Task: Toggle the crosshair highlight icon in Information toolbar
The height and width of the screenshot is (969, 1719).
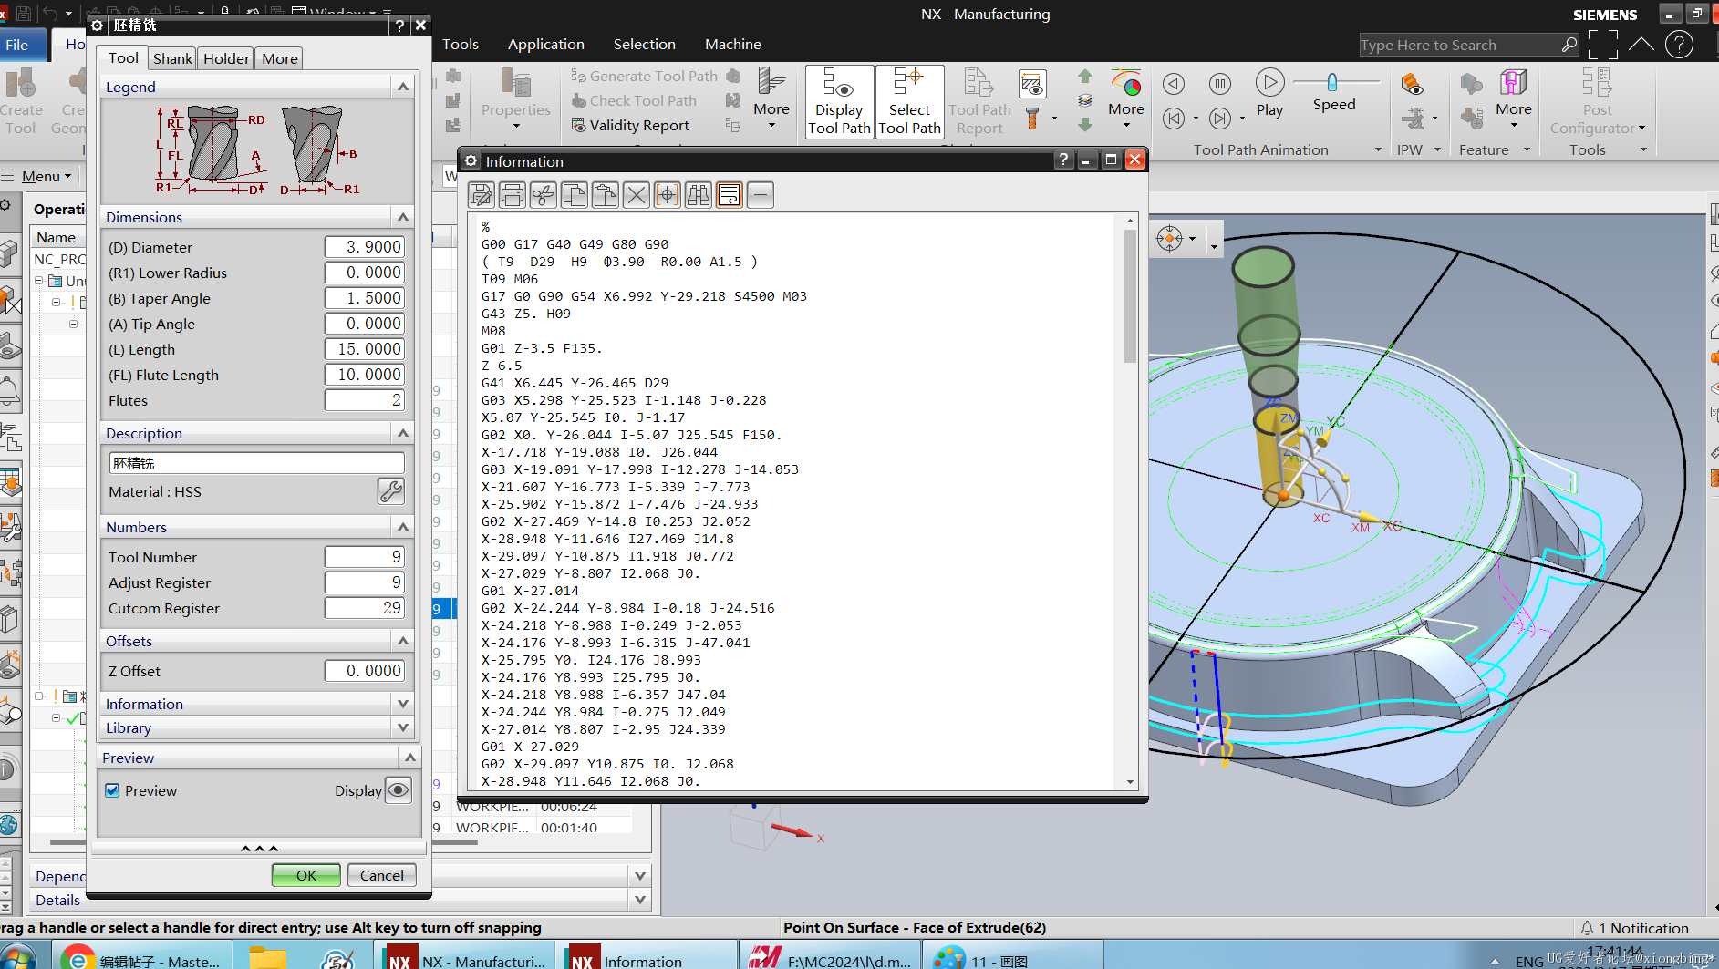Action: tap(667, 194)
